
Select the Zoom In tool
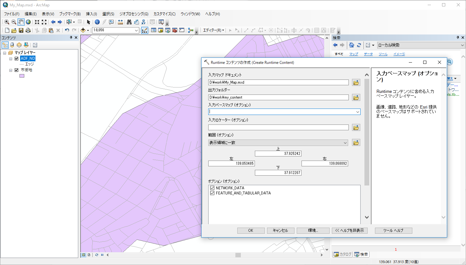pos(7,22)
